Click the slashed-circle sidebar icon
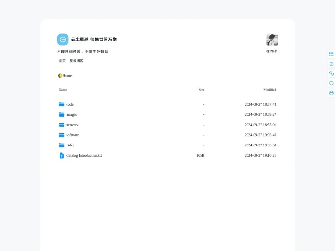Image resolution: width=335 pixels, height=251 pixels. click(331, 64)
